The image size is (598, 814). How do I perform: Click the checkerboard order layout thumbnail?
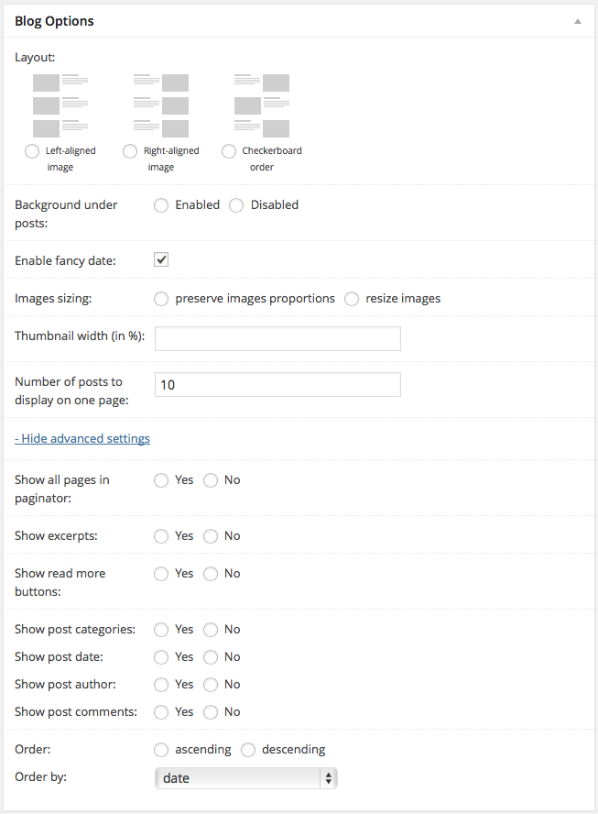(262, 105)
